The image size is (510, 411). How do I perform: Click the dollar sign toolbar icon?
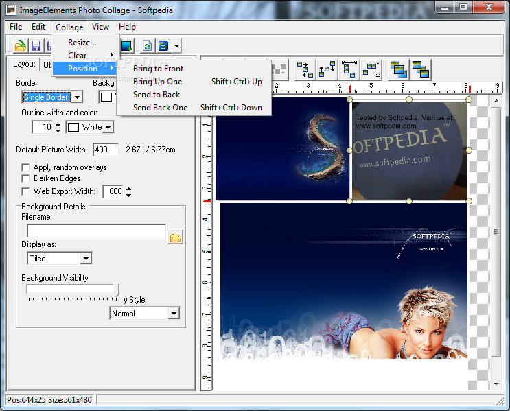coord(163,46)
